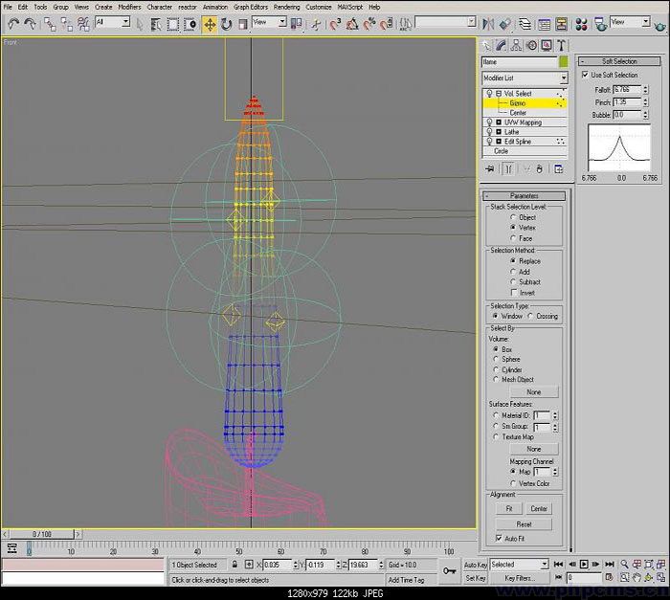Open the Rendering menu

pos(287,7)
